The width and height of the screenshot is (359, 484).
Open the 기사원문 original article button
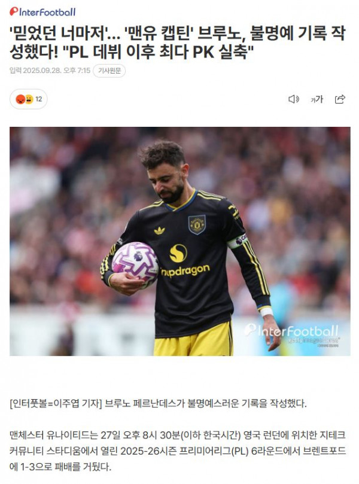(x=109, y=71)
